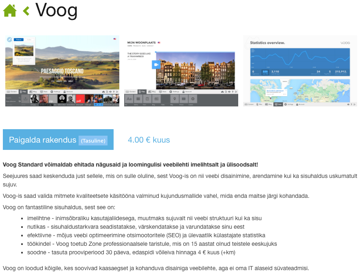This screenshot has width=362, height=275.
Task: Open the Paesaggio Toscano screenshot thumbnail
Action: pyautogui.click(x=62, y=71)
